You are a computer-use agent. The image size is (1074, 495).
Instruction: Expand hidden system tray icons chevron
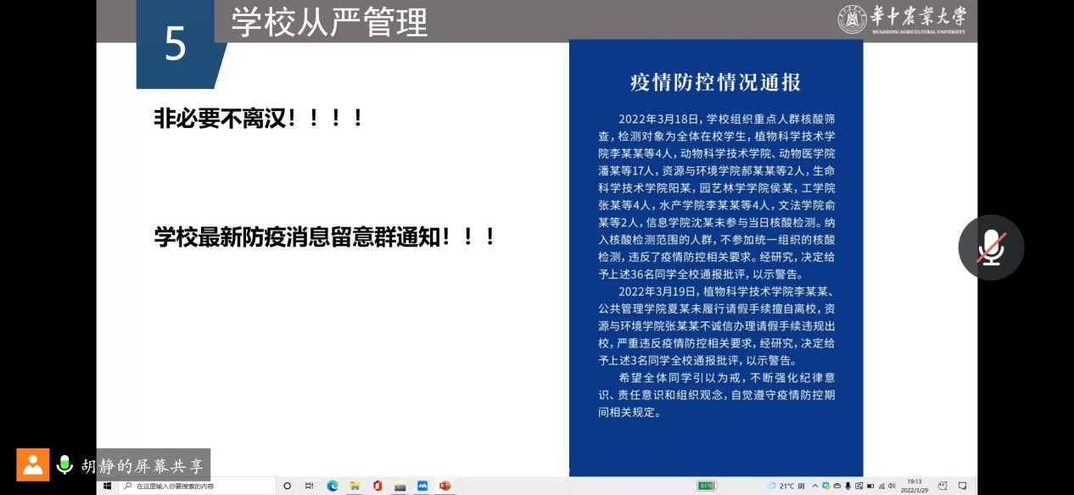pos(814,486)
